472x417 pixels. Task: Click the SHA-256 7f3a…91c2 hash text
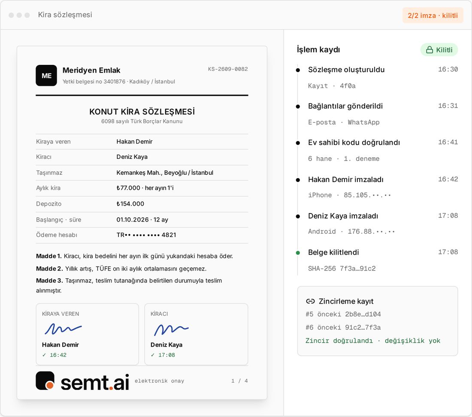(342, 268)
